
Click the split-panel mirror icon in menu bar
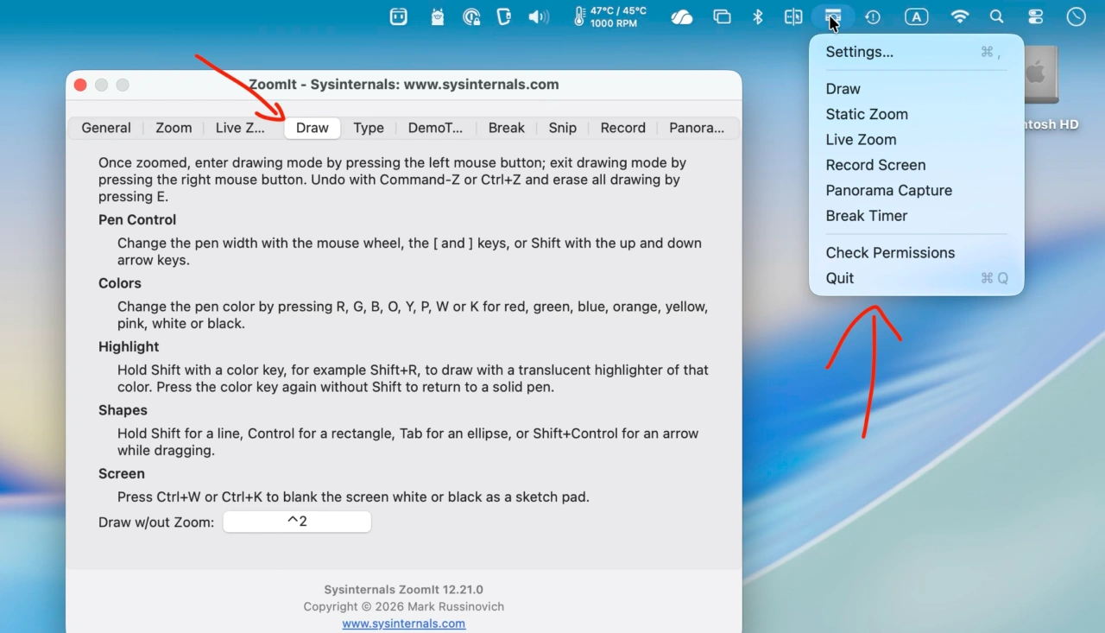[793, 17]
